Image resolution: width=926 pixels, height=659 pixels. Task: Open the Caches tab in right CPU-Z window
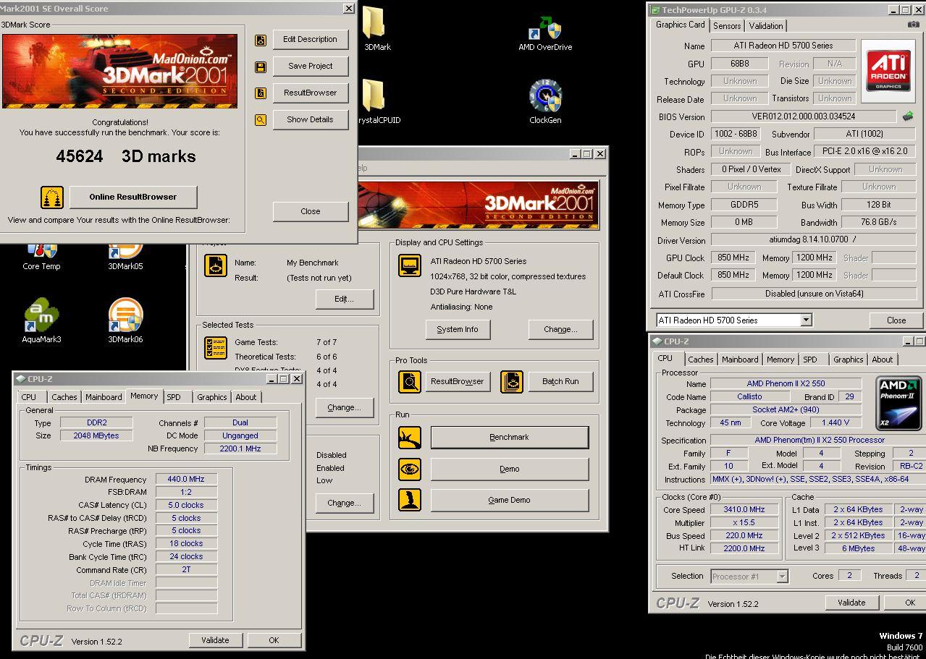pyautogui.click(x=700, y=360)
